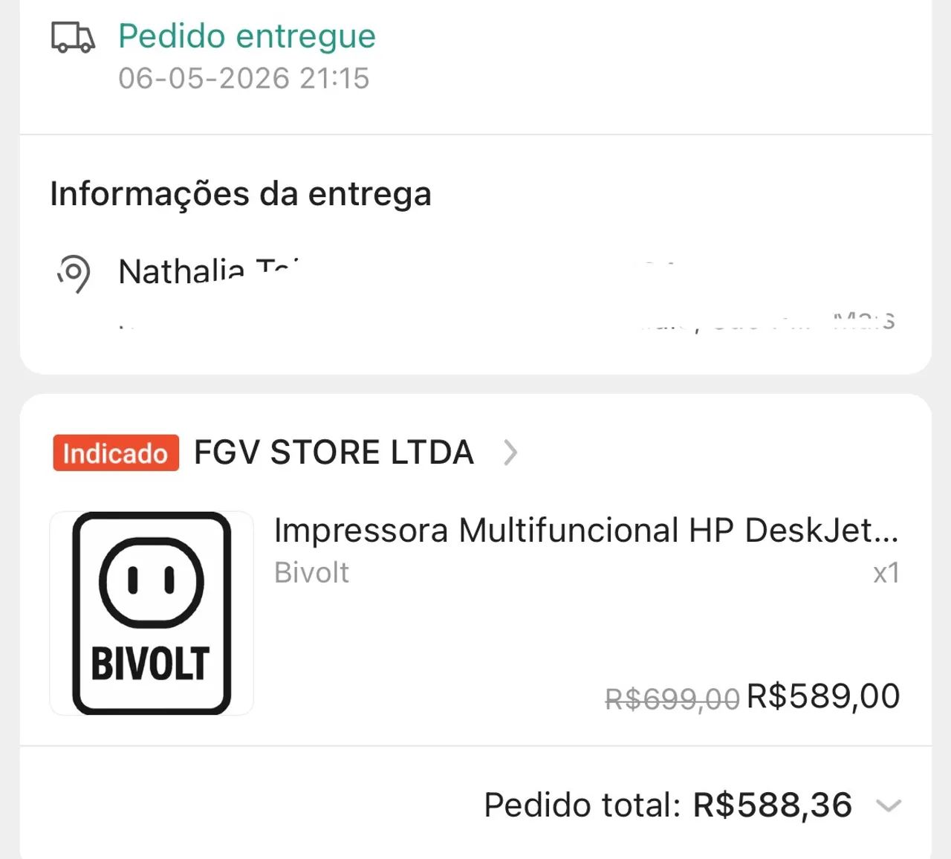Tap the chevron next to FGV STORE LTDA
The image size is (951, 859).
click(x=510, y=453)
